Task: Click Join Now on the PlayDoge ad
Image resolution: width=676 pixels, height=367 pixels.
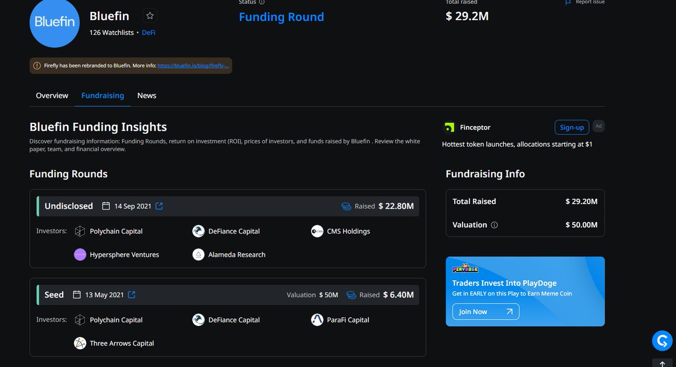Action: click(x=486, y=312)
